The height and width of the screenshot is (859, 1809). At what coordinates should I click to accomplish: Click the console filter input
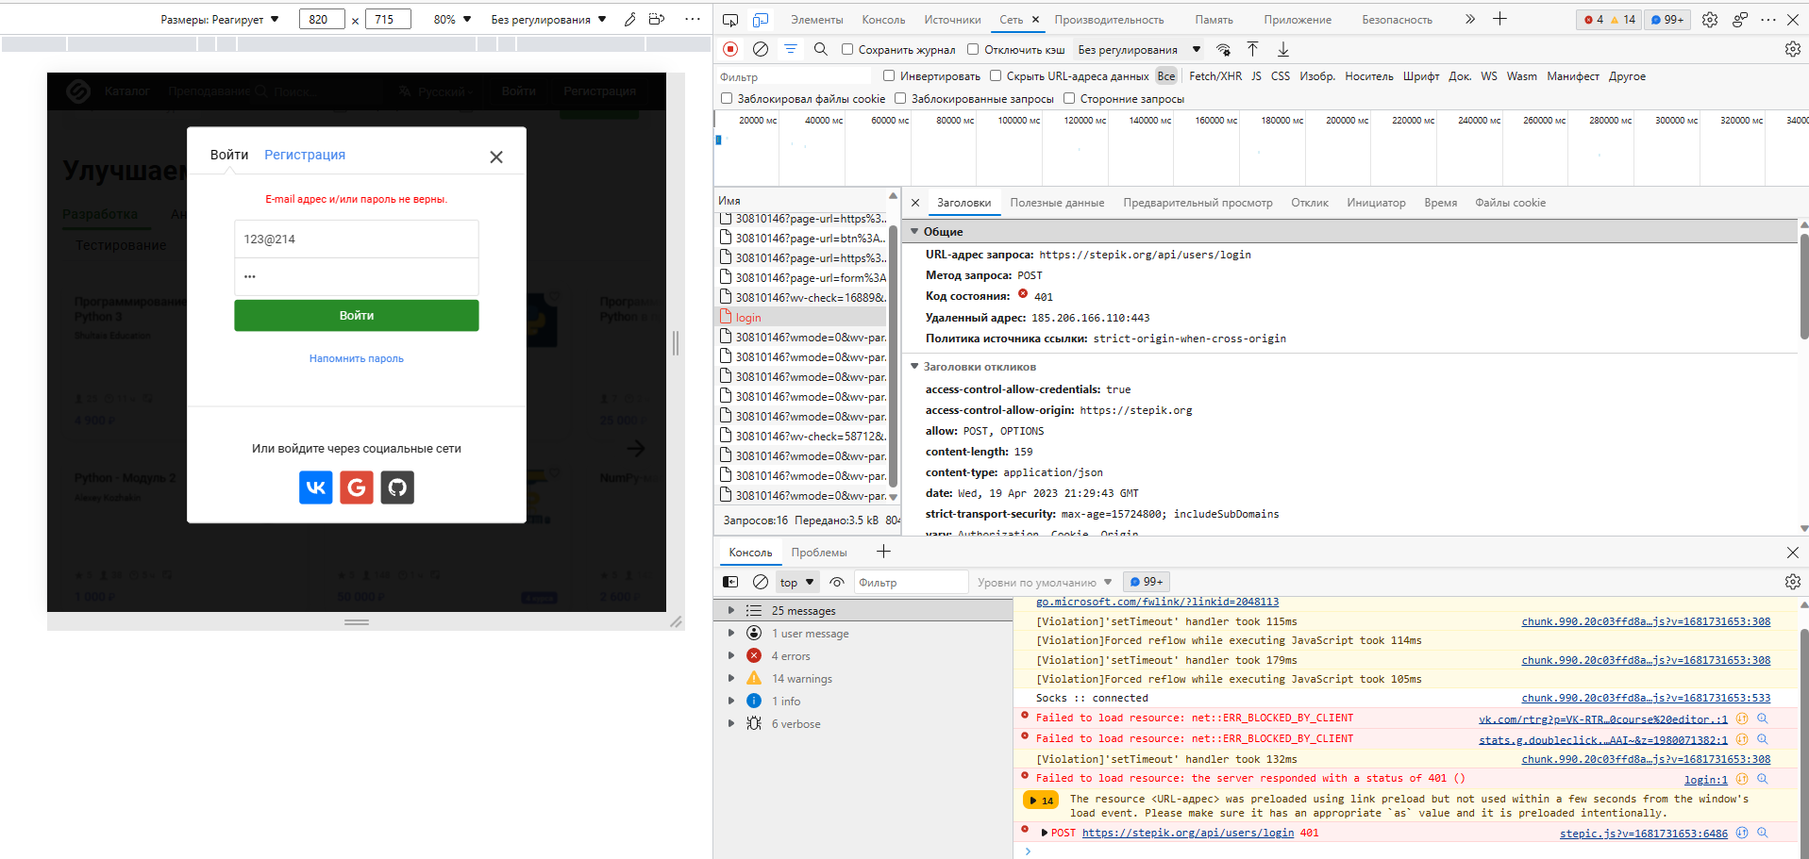pos(911,582)
